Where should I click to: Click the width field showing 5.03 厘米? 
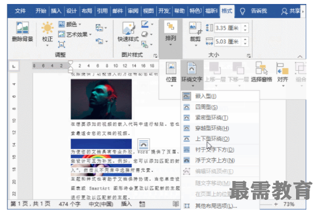tap(228, 42)
